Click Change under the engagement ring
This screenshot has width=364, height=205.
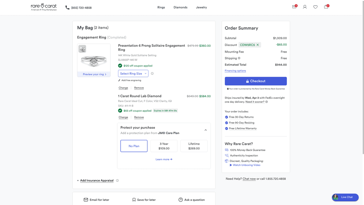click(x=123, y=88)
